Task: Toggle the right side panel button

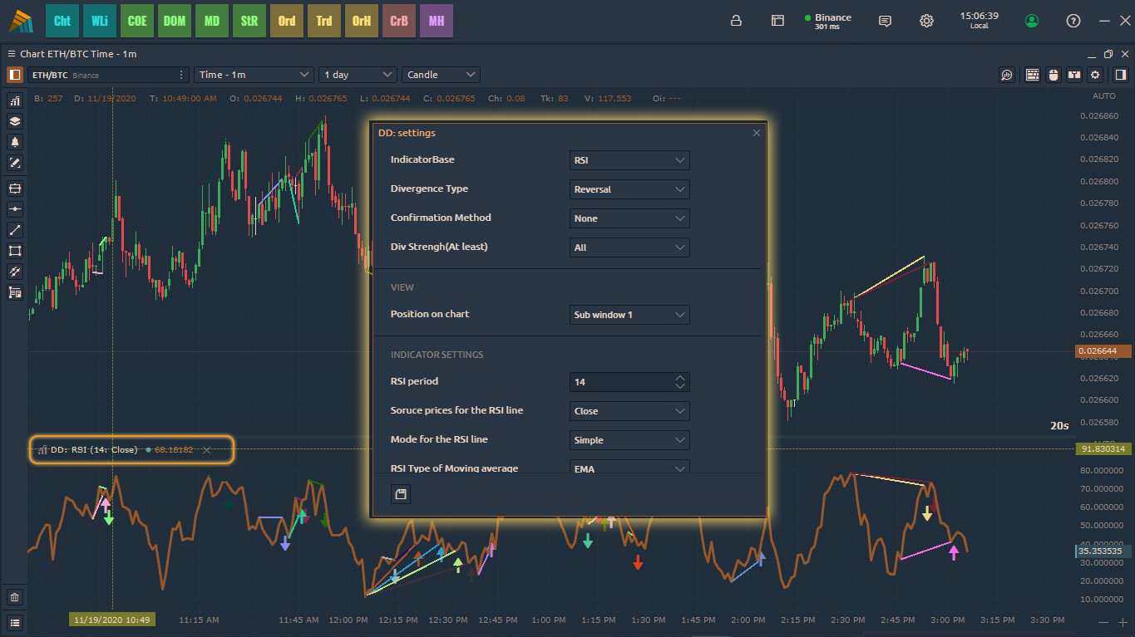Action: pos(1117,75)
